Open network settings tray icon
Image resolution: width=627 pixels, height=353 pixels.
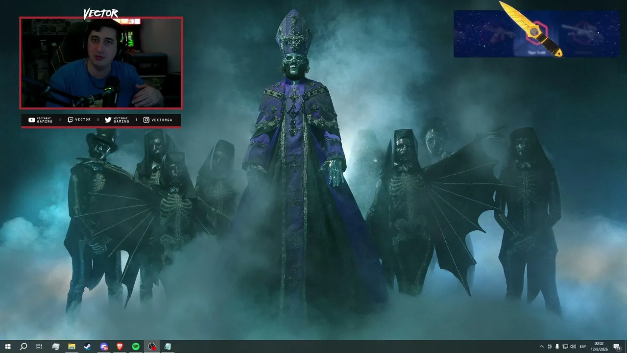(x=565, y=347)
